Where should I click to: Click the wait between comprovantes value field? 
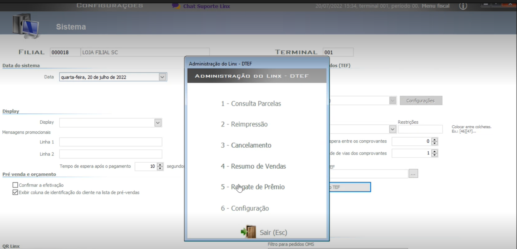coord(412,141)
